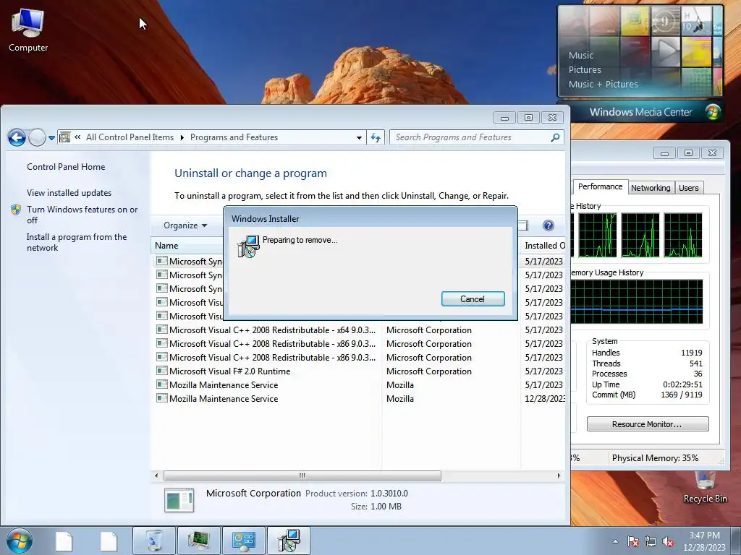The width and height of the screenshot is (741, 555).
Task: Refresh the Programs and Features list
Action: tap(376, 138)
